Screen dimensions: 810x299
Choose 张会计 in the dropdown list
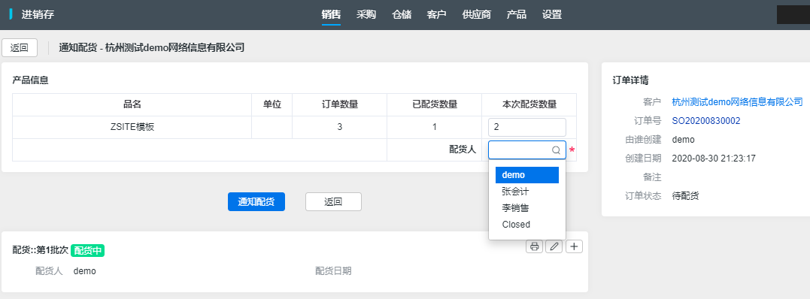[527, 192]
